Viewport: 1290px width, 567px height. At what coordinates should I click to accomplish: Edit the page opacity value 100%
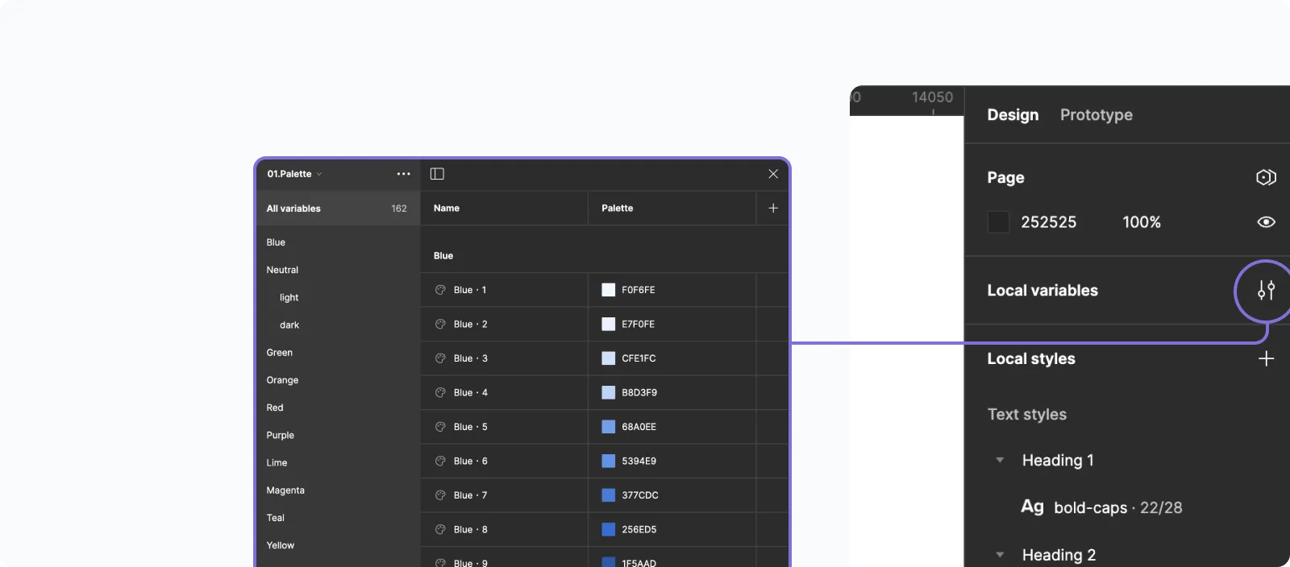(1142, 222)
